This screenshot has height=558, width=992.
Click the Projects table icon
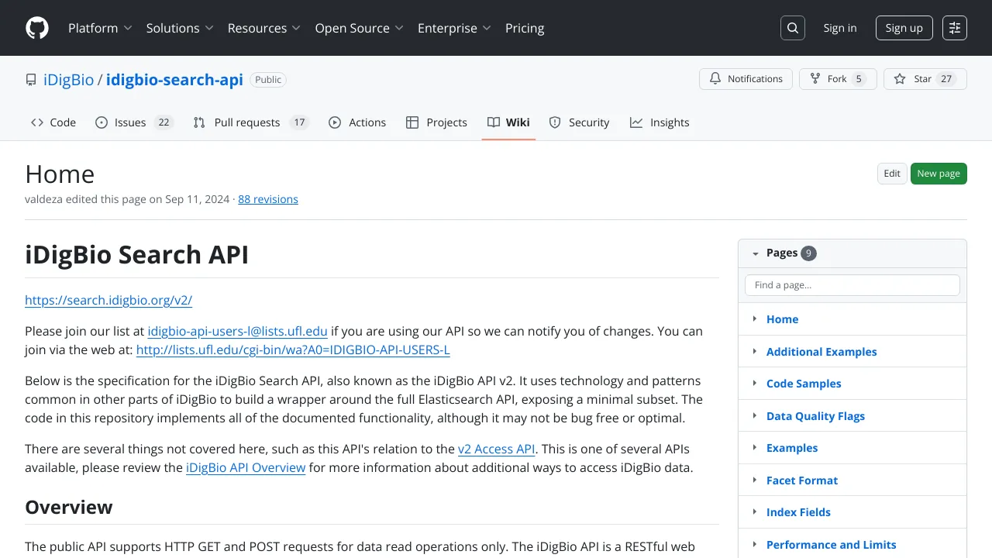(x=412, y=122)
